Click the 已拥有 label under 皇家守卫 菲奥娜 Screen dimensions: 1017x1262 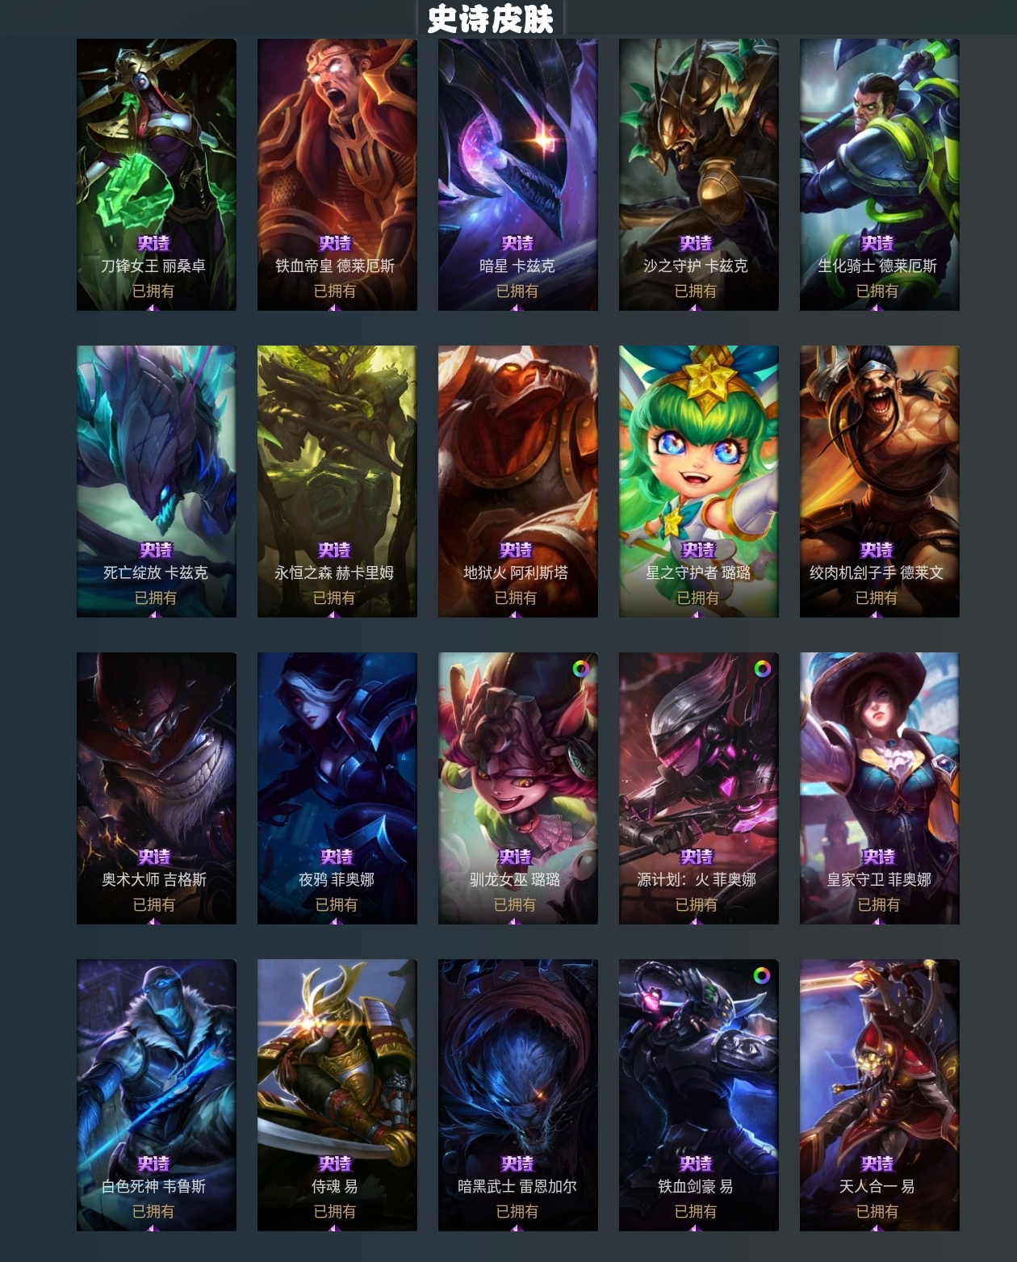pyautogui.click(x=879, y=904)
